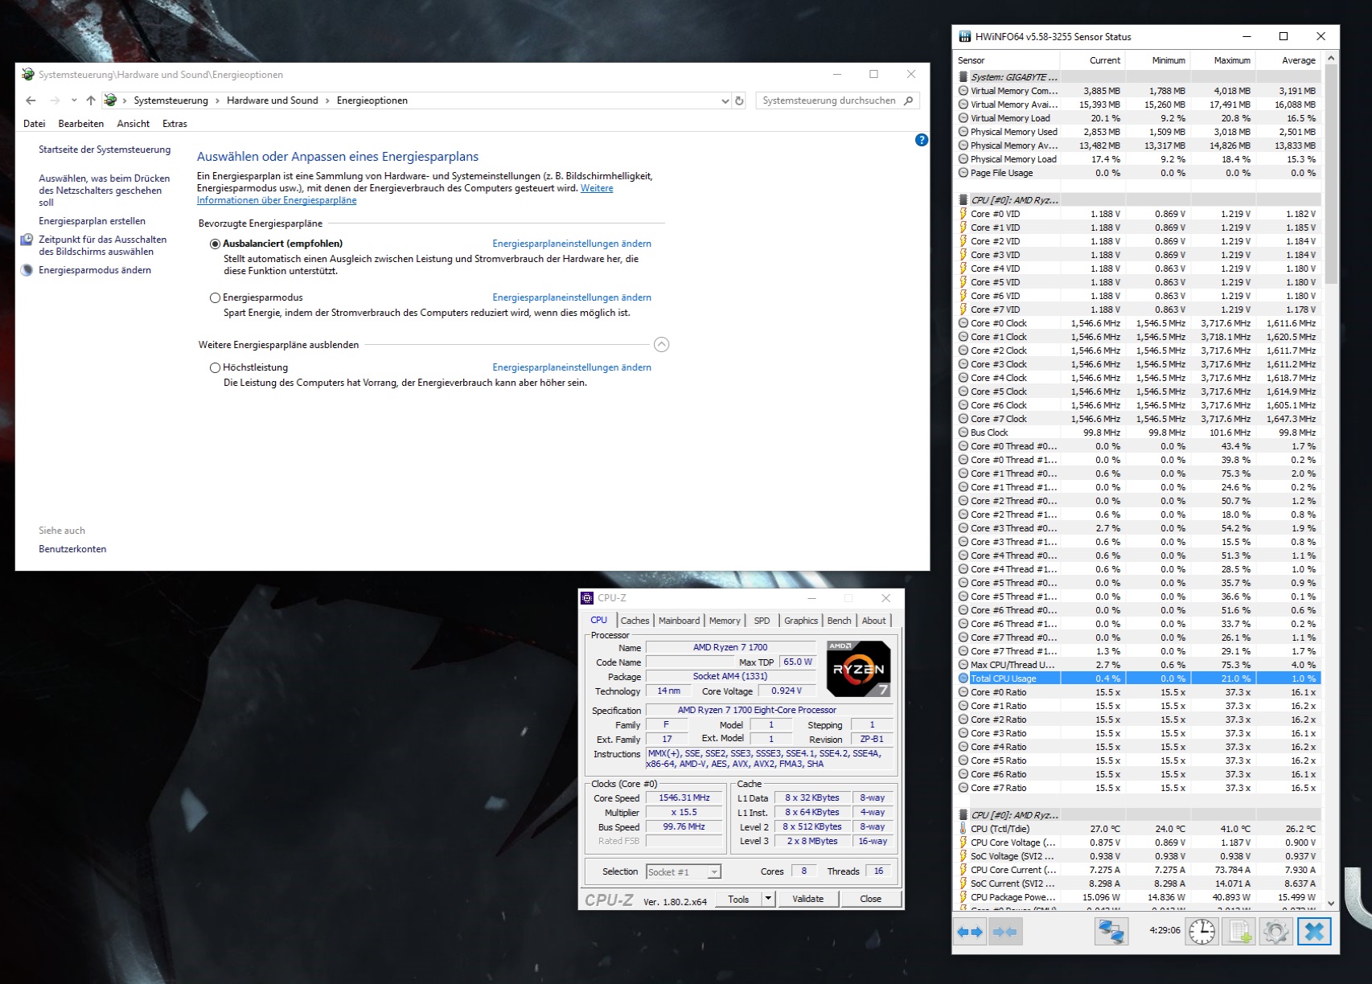Change plan settings for Ausbalanciert
1372x984 pixels.
572,244
